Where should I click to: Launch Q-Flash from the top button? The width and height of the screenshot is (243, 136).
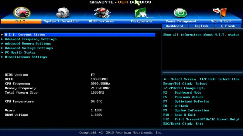pyautogui.click(x=228, y=26)
